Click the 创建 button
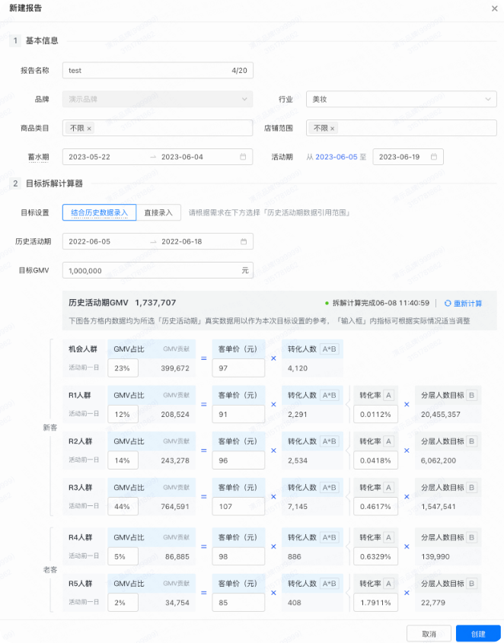 coord(478,634)
